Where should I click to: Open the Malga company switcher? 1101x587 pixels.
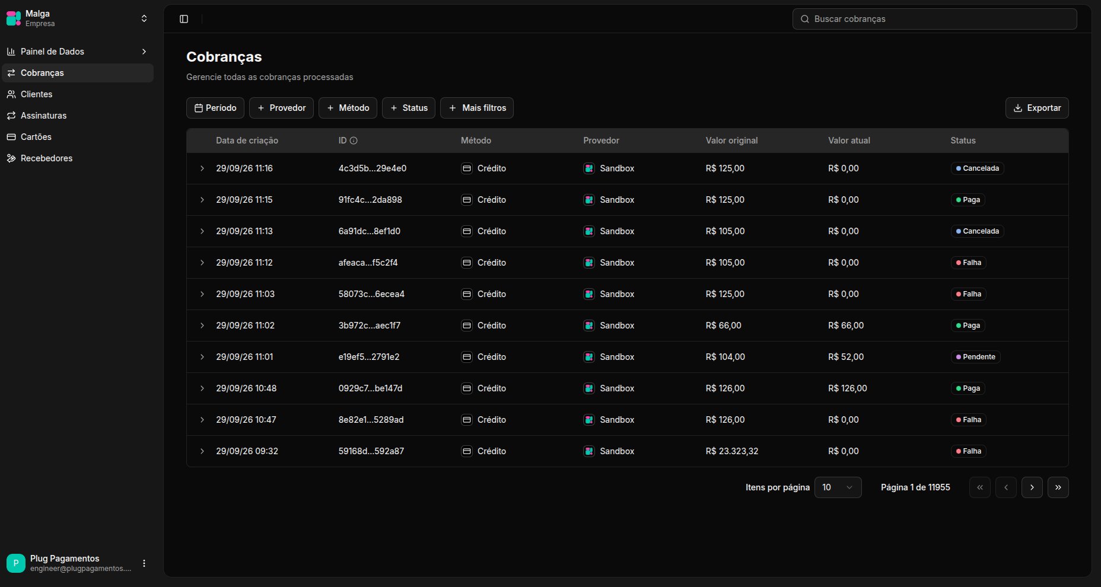[77, 18]
